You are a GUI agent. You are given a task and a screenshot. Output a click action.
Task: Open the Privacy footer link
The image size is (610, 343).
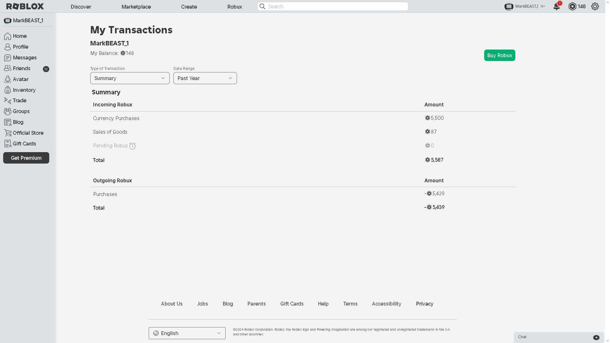[x=425, y=304]
